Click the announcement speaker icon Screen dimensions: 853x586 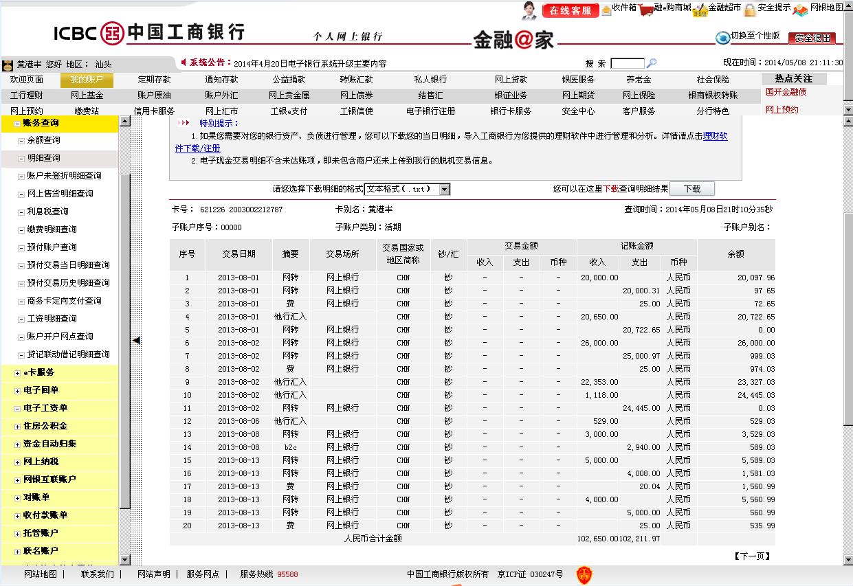coord(184,63)
